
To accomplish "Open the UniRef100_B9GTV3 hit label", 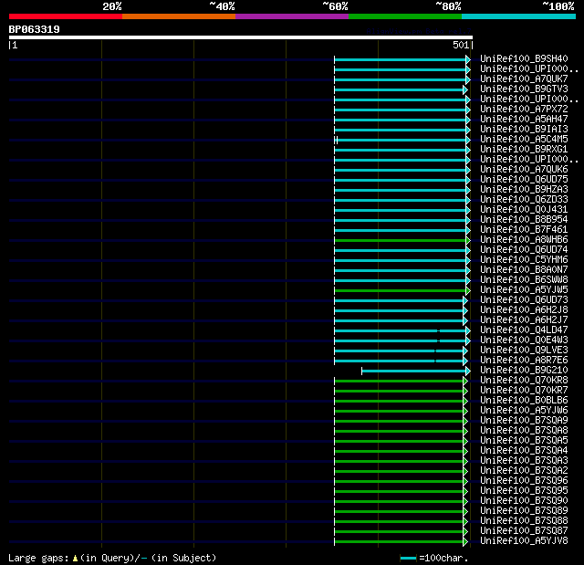I will [x=524, y=89].
